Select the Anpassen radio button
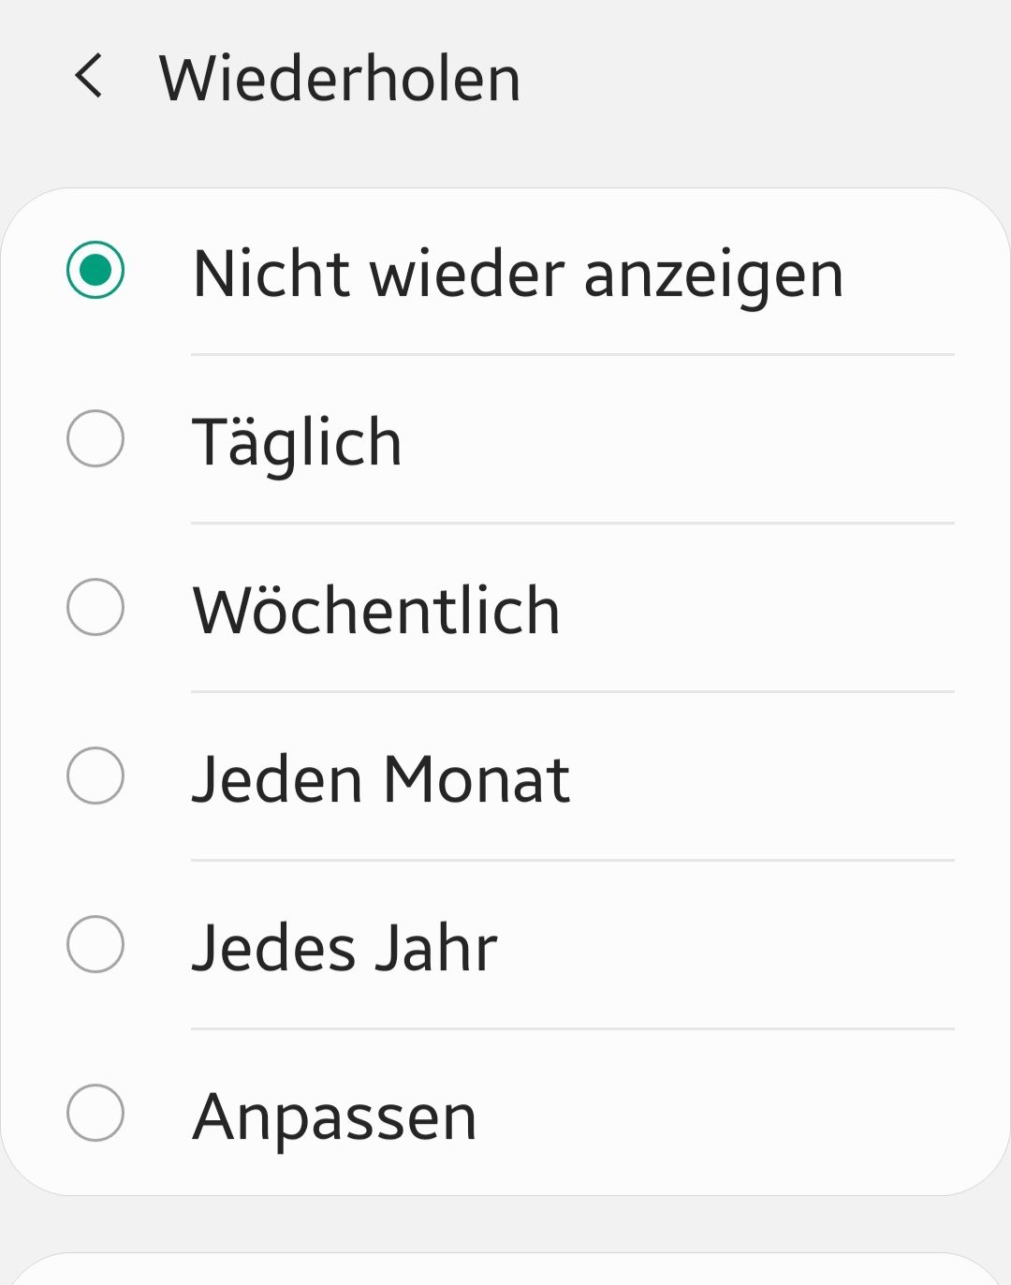The image size is (1011, 1285). click(95, 1113)
